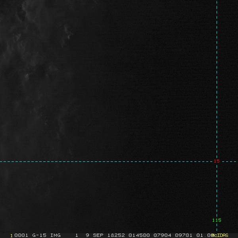The width and height of the screenshot is (238, 238).
Task: Click the 18252 Julian date value
Action: click(x=116, y=235)
